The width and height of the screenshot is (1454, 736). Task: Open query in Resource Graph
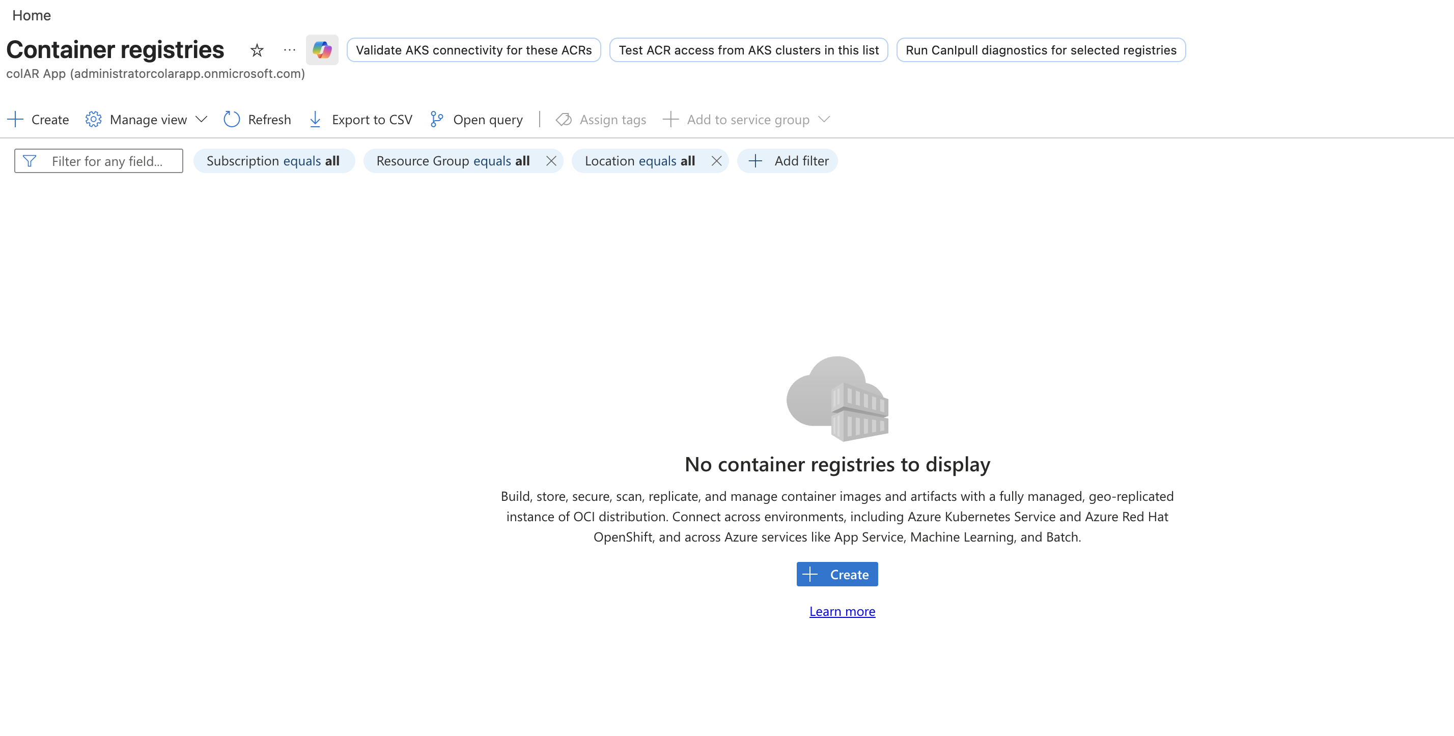pyautogui.click(x=477, y=119)
